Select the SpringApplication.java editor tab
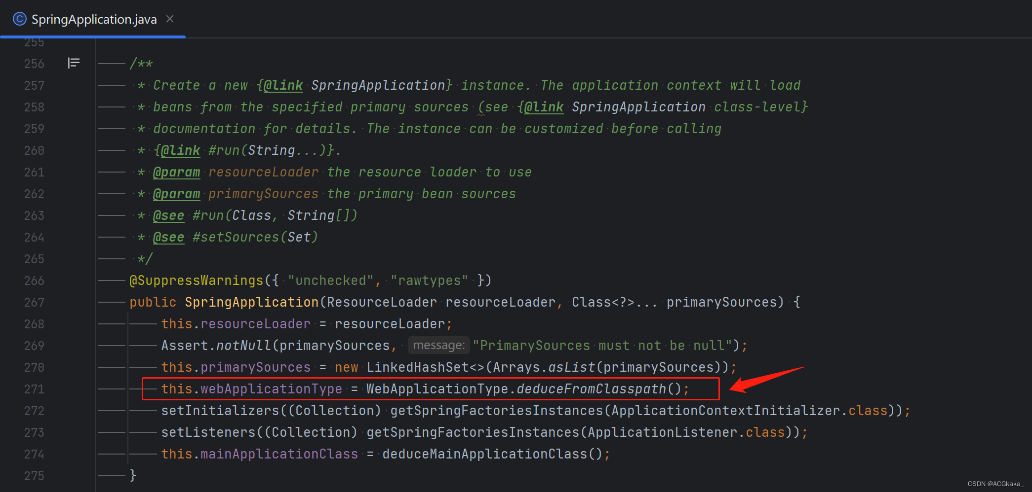 tap(93, 19)
